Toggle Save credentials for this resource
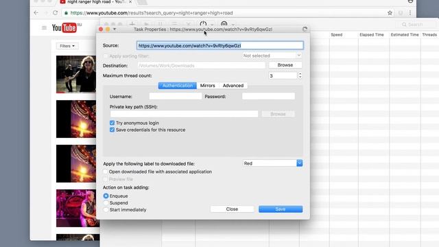The height and width of the screenshot is (247, 439). 112,130
